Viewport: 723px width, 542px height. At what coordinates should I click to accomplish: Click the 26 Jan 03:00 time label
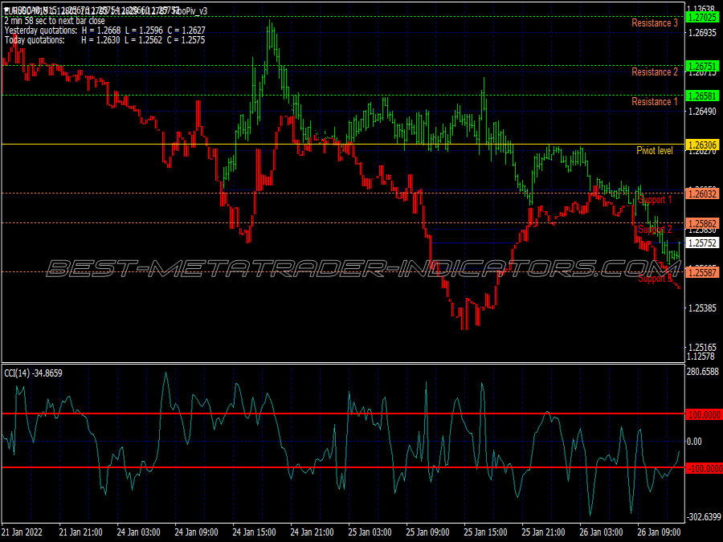coord(601,532)
